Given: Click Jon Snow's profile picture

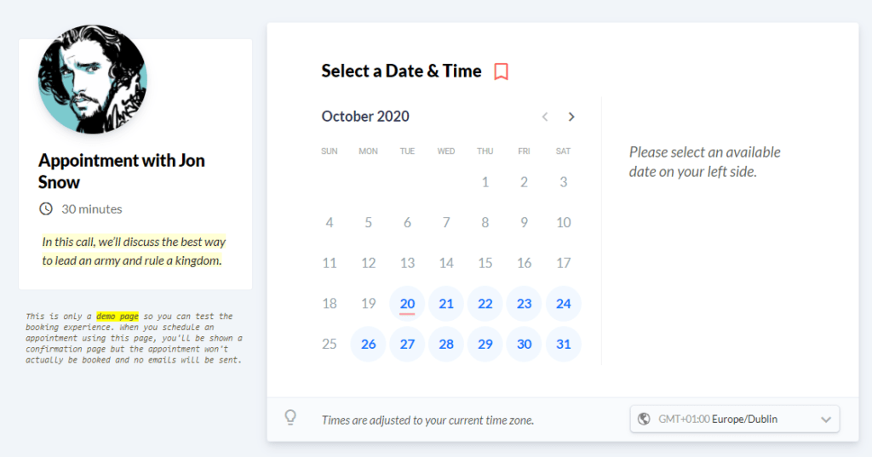Looking at the screenshot, I should pyautogui.click(x=92, y=79).
